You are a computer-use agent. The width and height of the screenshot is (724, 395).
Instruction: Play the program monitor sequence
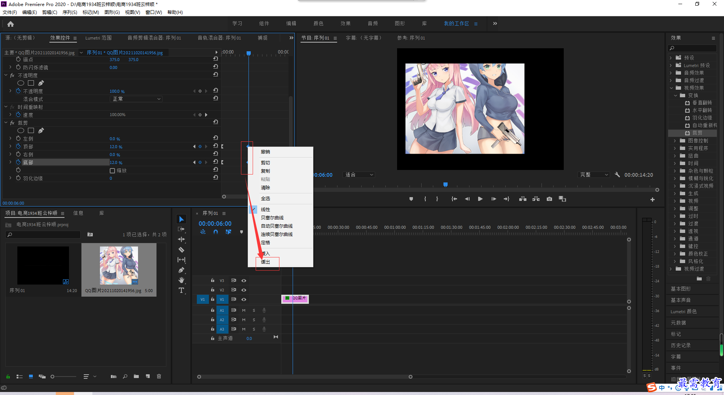pyautogui.click(x=480, y=199)
